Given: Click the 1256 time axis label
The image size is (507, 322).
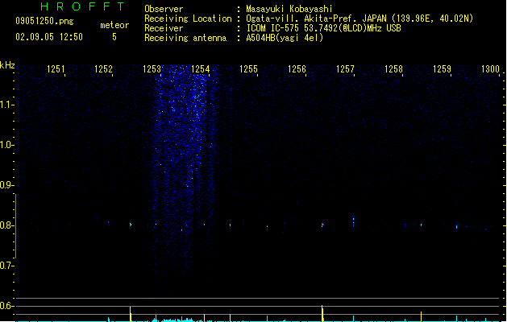Looking at the screenshot, I should coord(297,68).
